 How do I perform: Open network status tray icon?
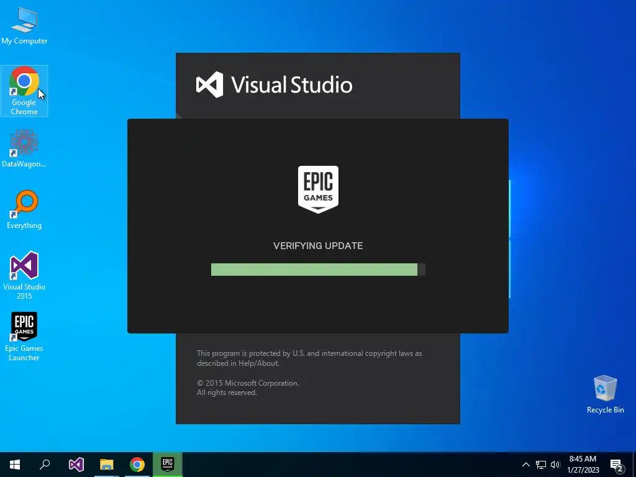(541, 465)
